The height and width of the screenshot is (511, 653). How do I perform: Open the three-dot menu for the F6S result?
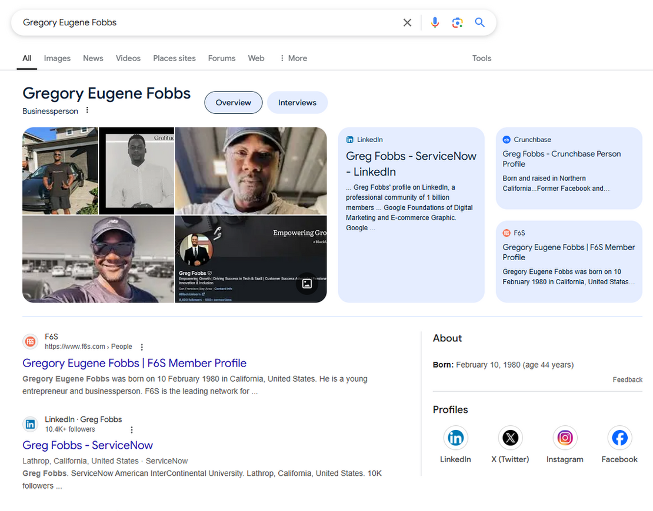(142, 347)
